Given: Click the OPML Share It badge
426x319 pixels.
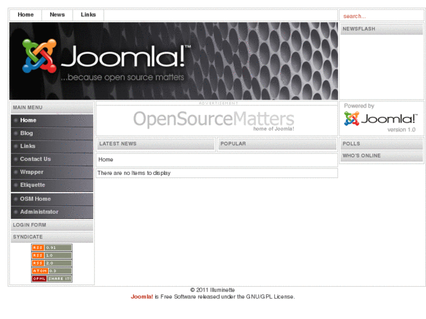Looking at the screenshot, I should coord(52,279).
